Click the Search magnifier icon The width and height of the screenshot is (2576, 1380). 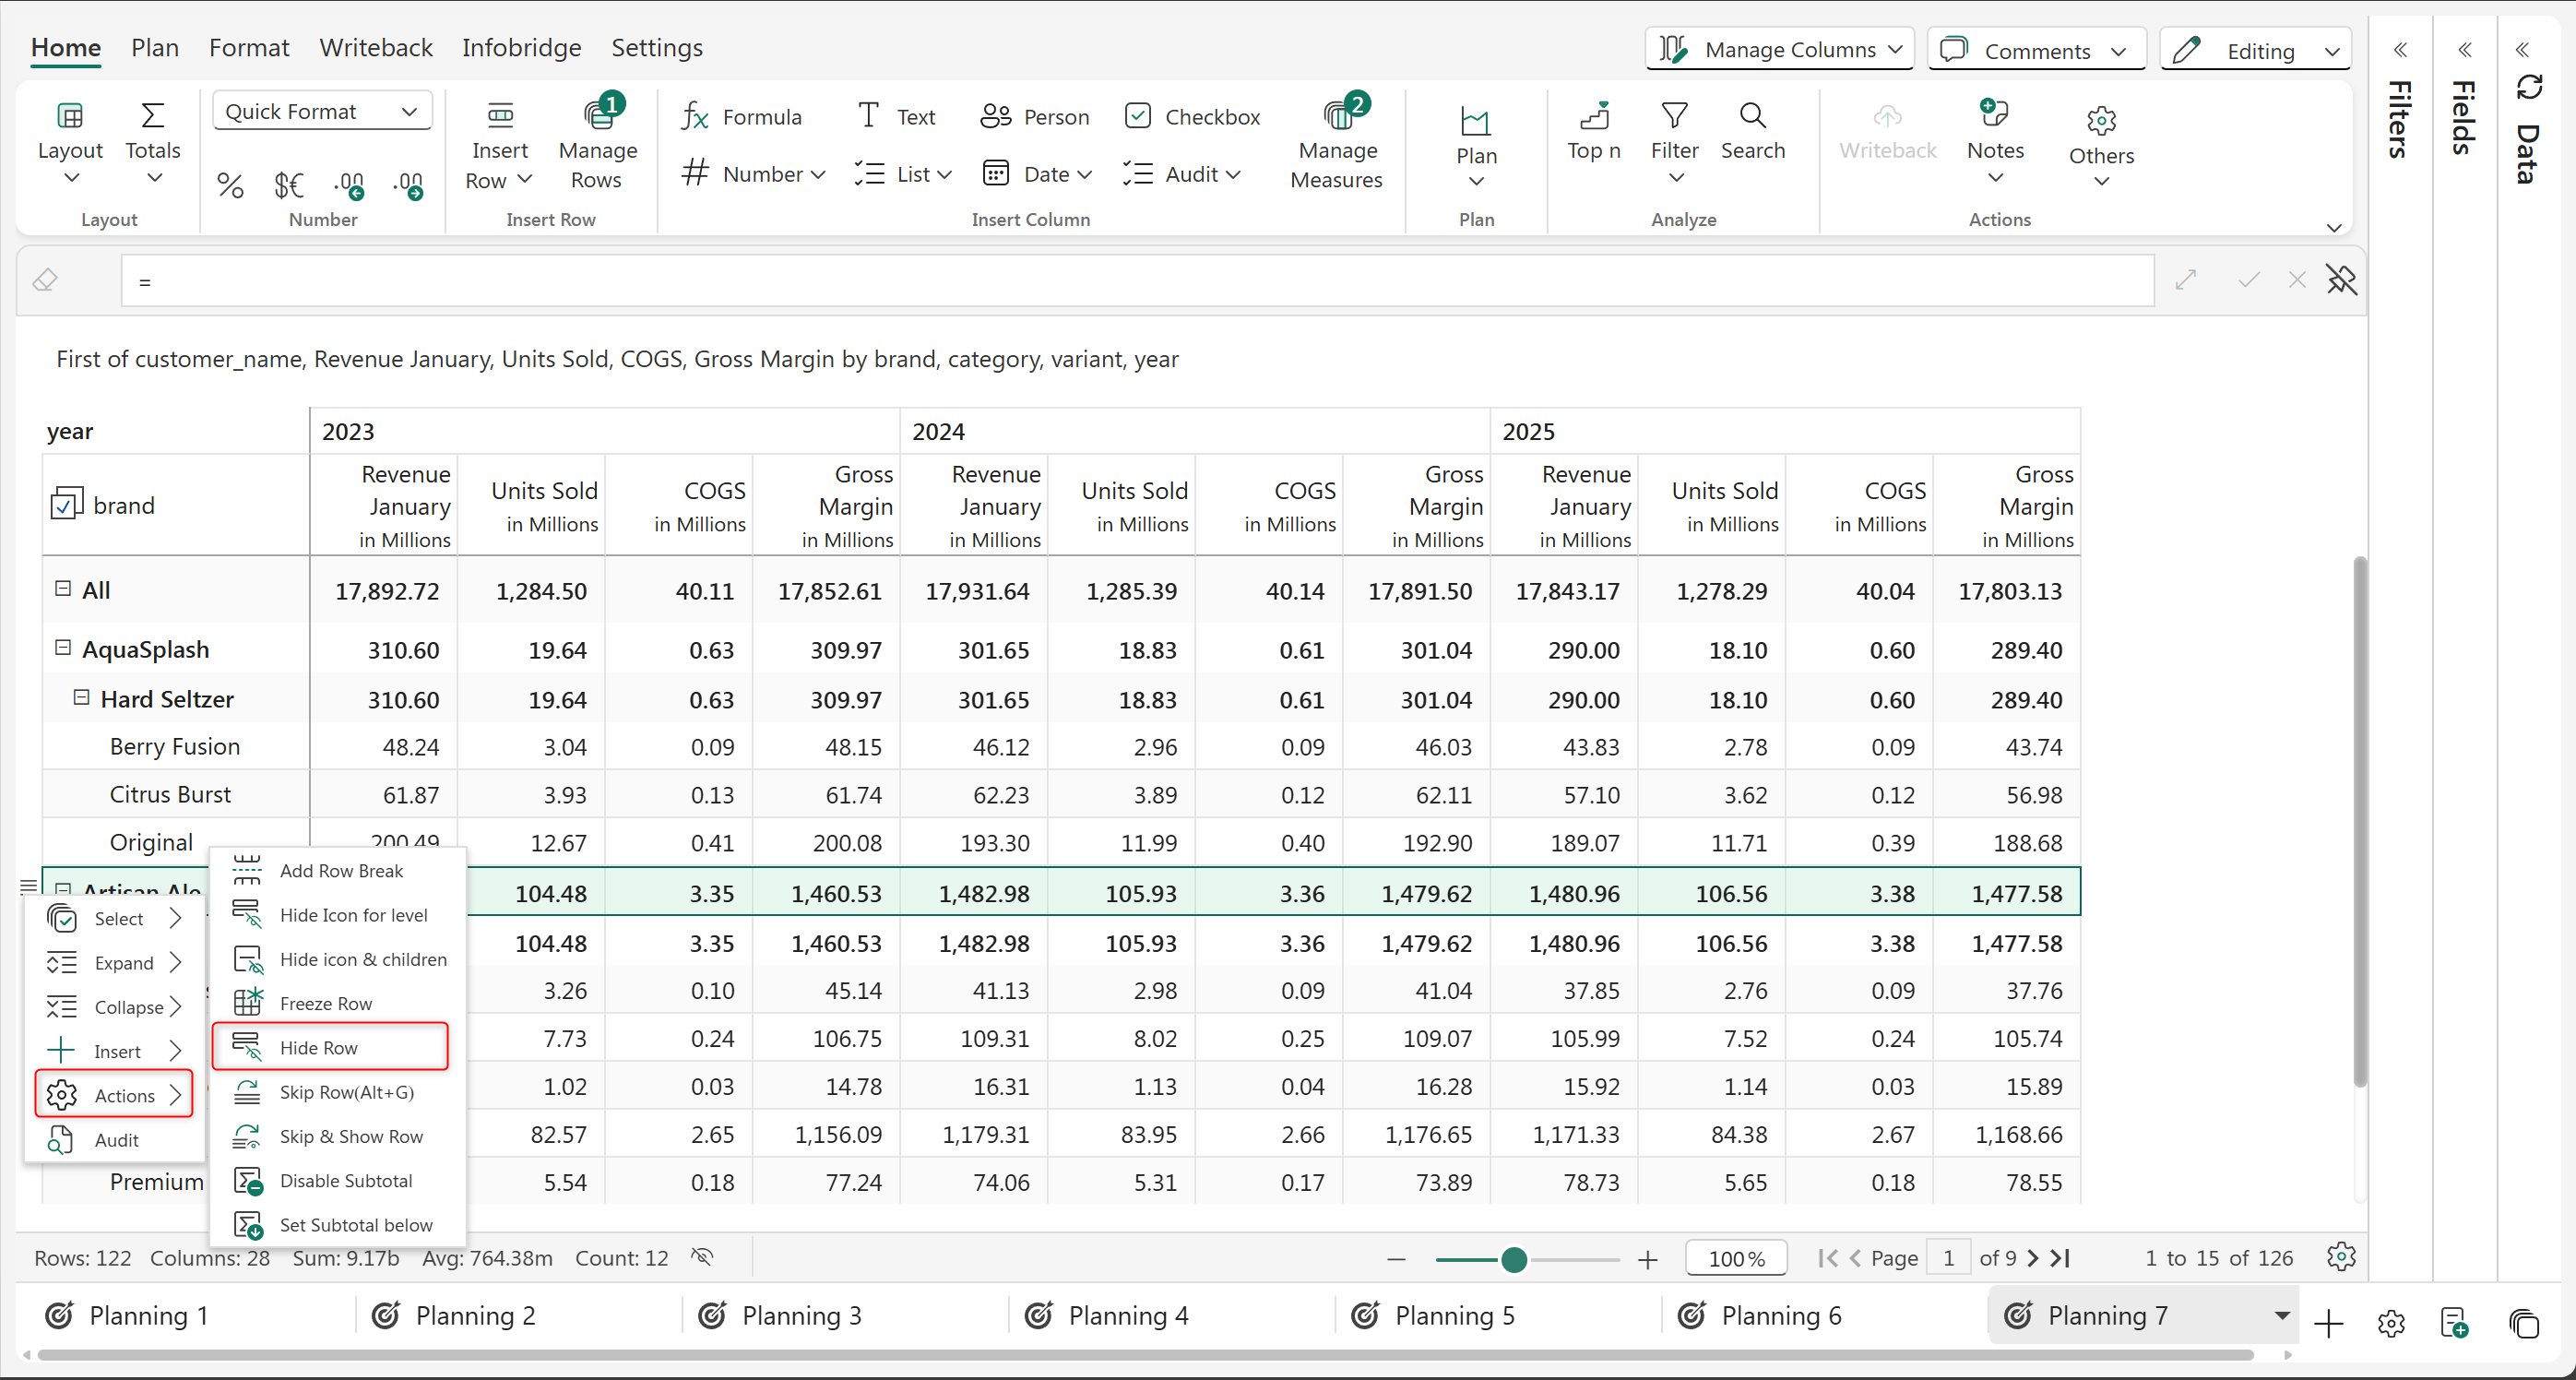[1752, 117]
